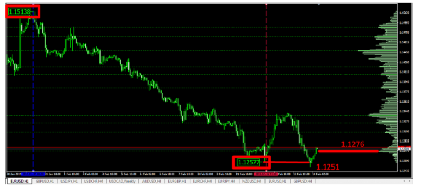
Task: Open the EURUSD,H1 tab beside NZDUSD,H4
Action: pos(278,181)
